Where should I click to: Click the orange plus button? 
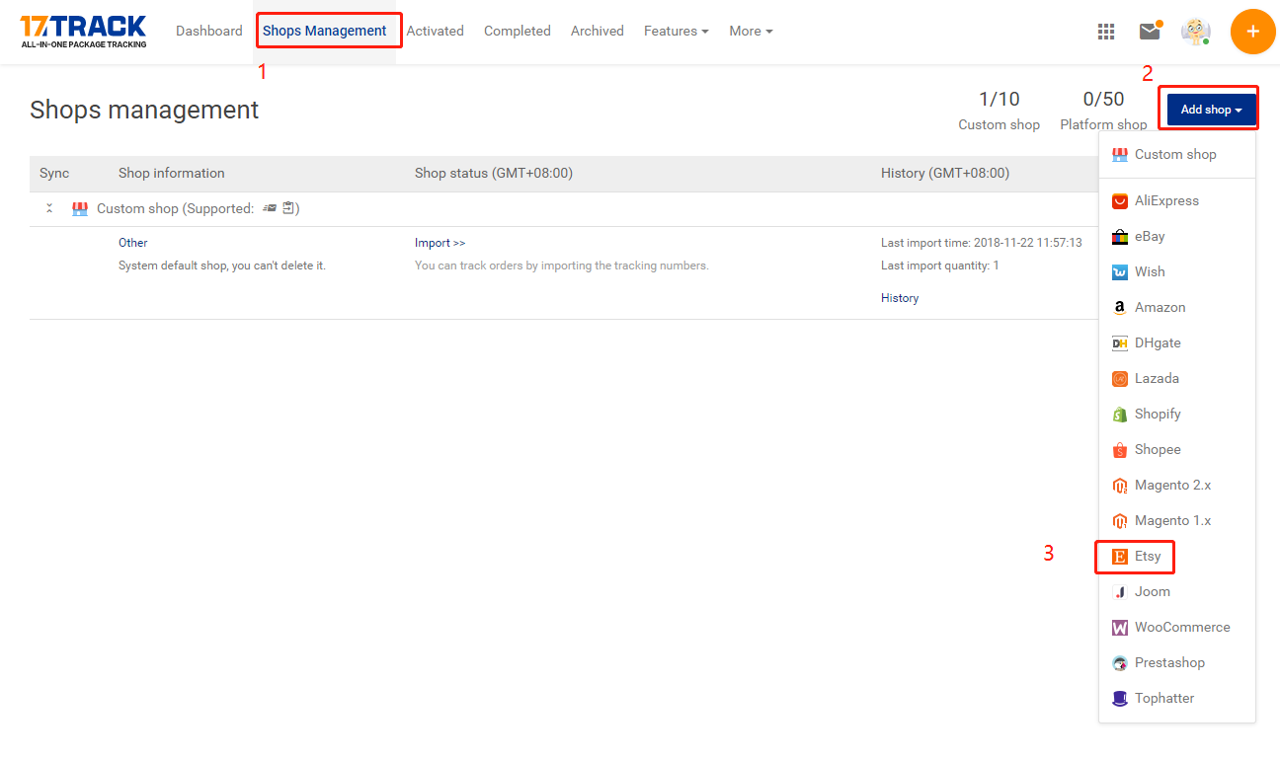point(1252,32)
